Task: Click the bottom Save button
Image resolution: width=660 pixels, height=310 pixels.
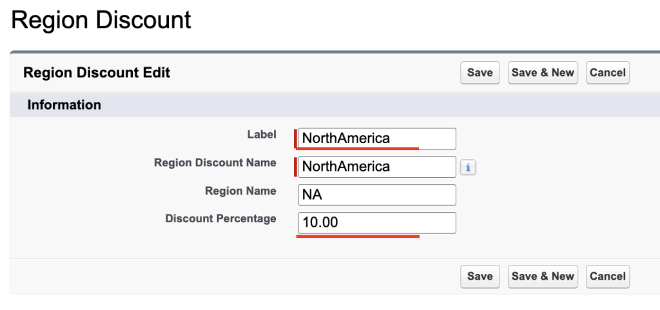Action: click(x=480, y=276)
